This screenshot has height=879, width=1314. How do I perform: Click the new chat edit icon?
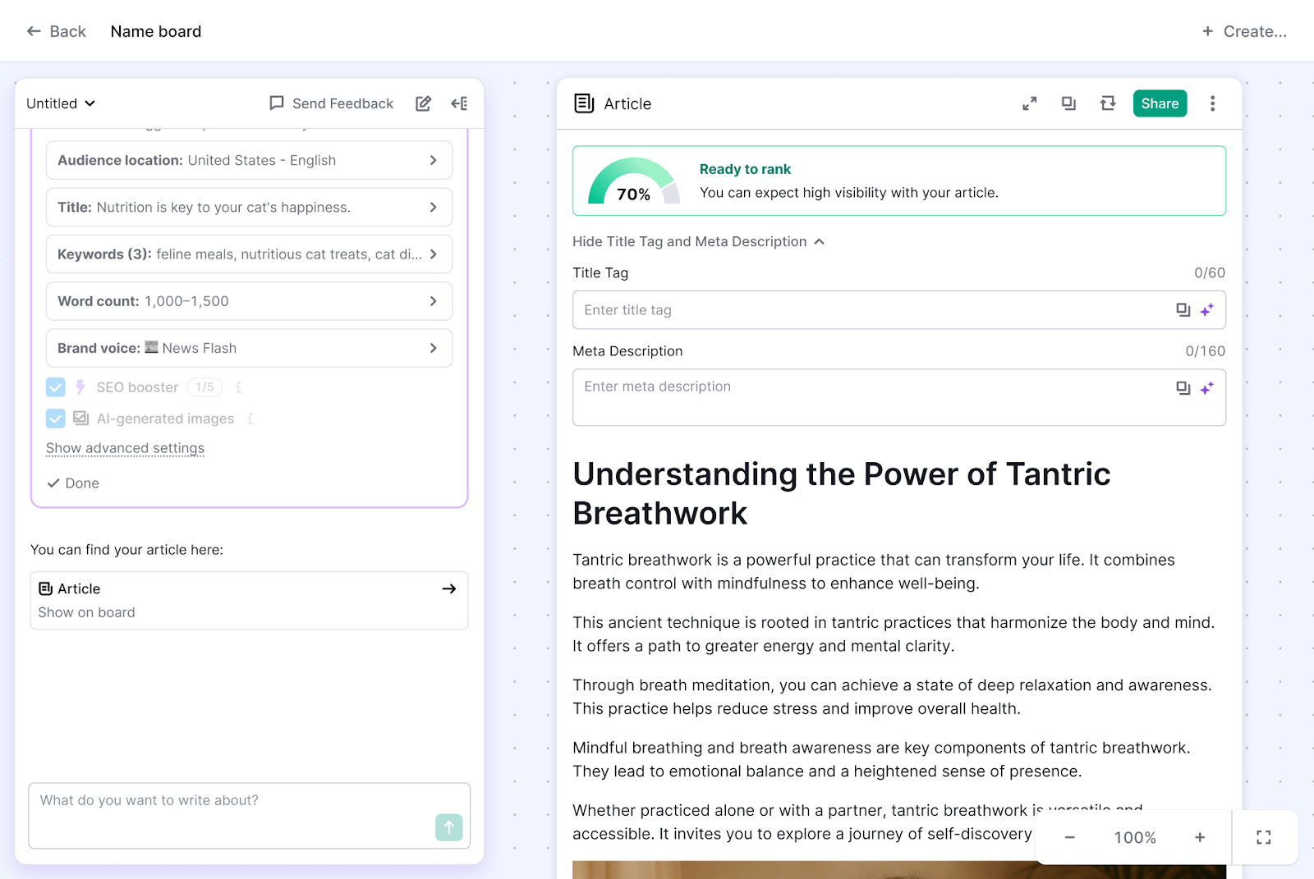pyautogui.click(x=423, y=103)
